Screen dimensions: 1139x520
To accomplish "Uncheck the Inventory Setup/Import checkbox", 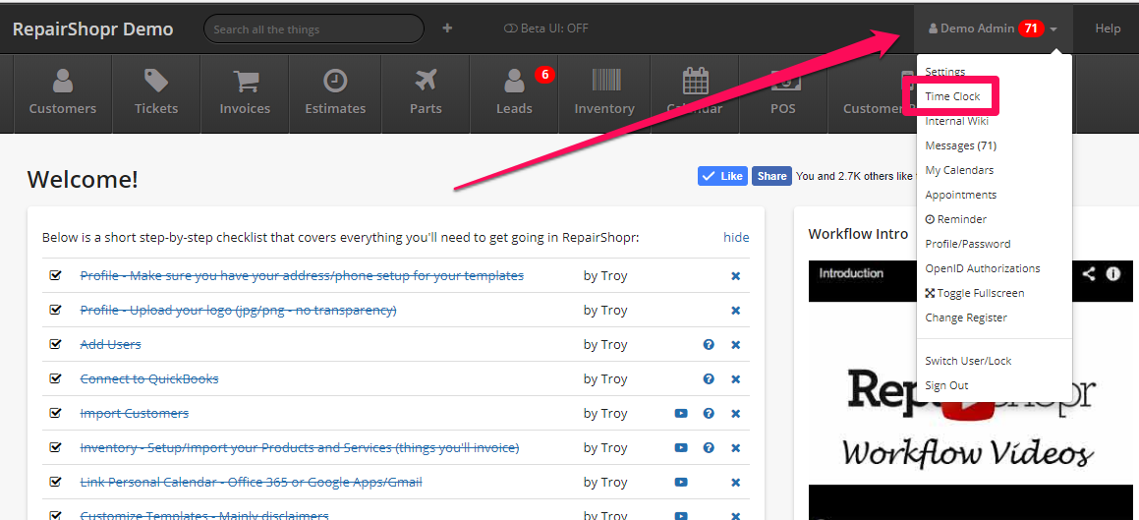I will [x=55, y=447].
